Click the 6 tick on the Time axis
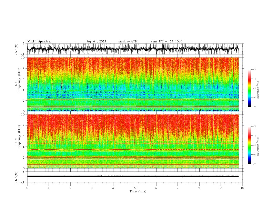 click(156, 188)
